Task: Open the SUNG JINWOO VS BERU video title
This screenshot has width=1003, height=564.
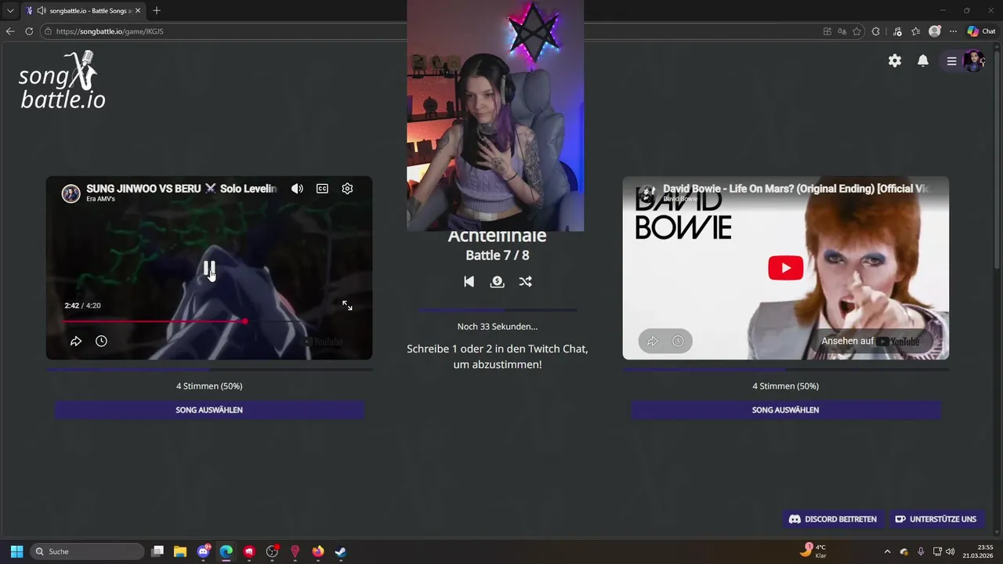Action: click(x=181, y=189)
